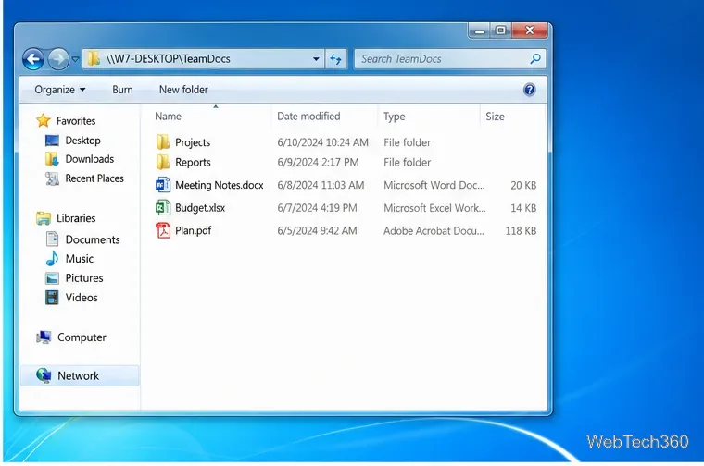Click the 6/9/2024 2:17 PM date

click(x=318, y=162)
